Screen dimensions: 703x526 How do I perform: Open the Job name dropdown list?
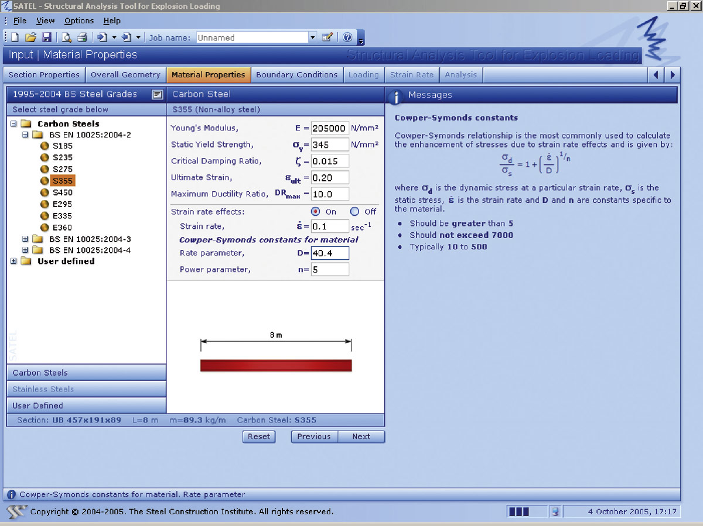click(312, 37)
